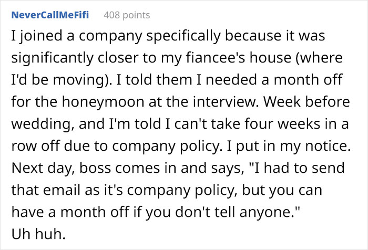This screenshot has width=368, height=250.
Task: Click the 408 points score label
Action: point(127,15)
